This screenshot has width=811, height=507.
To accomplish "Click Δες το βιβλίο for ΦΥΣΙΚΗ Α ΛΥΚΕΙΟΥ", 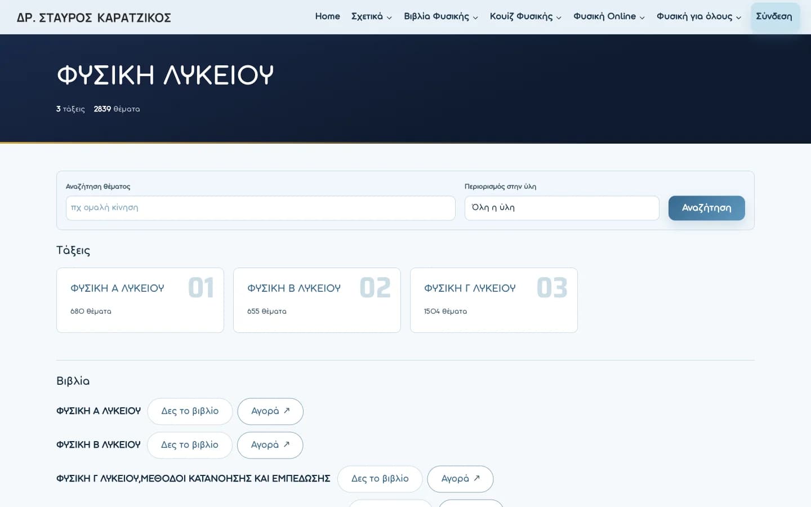I will 190,411.
